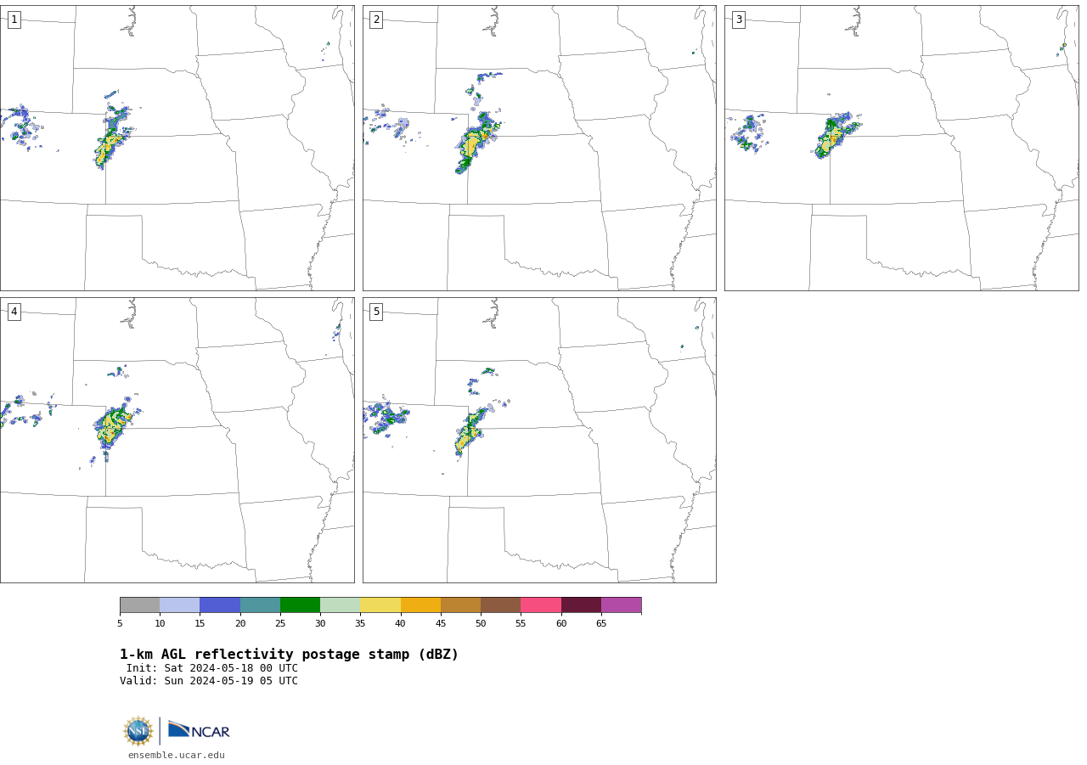1087x765 pixels.
Task: Click the brown 50-55 dBZ swatch
Action: 501,605
